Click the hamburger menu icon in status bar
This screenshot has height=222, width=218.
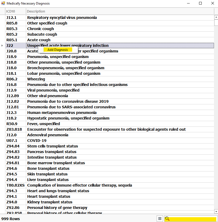[160, 219]
